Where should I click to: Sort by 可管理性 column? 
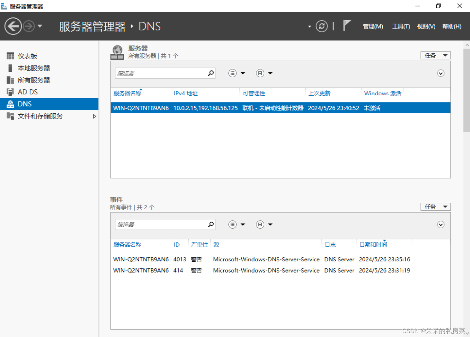point(254,93)
